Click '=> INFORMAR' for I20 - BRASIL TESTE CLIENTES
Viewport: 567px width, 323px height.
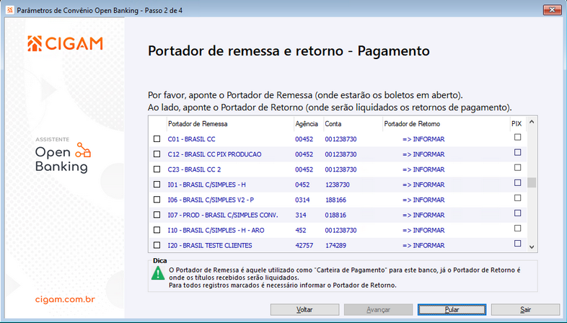423,245
